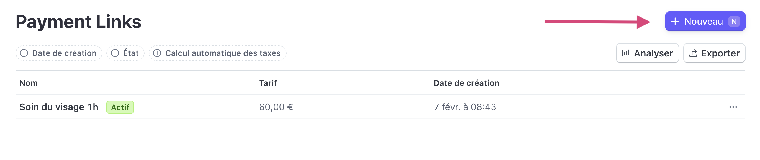Viewport: 760px width, 160px height.
Task: Create a new payment link with Nouveau
Action: [705, 22]
